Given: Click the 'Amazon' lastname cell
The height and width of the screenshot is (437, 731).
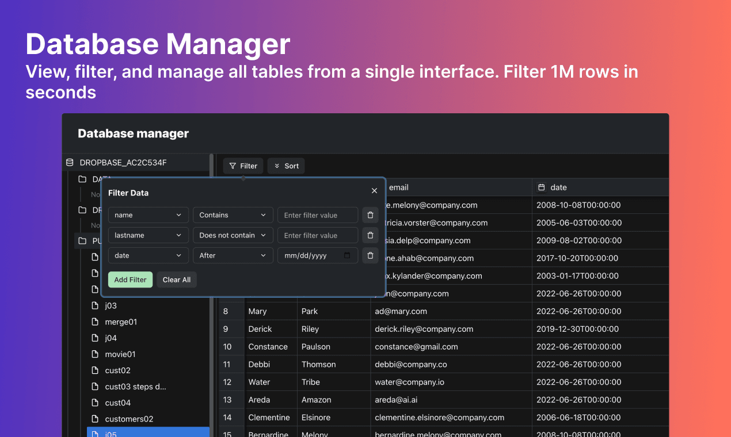Looking at the screenshot, I should click(334, 400).
